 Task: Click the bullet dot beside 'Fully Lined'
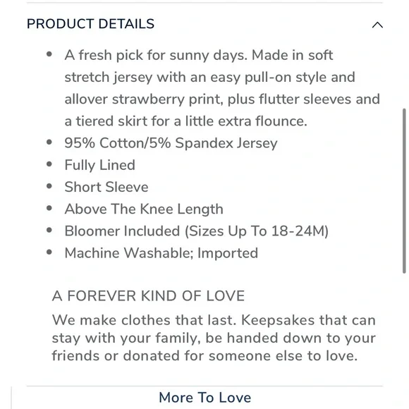tap(49, 164)
